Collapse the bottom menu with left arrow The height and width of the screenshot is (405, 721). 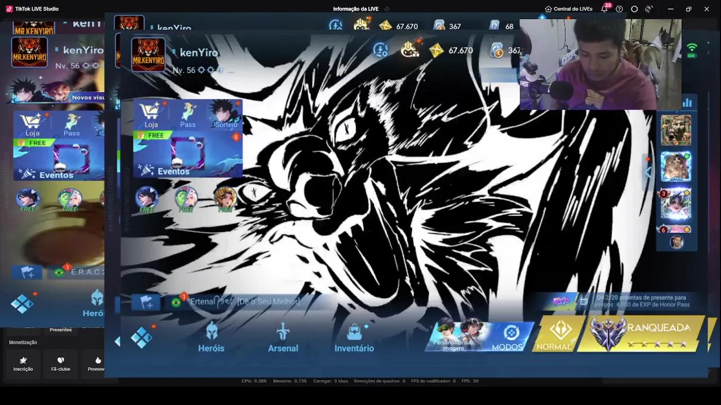coord(117,341)
